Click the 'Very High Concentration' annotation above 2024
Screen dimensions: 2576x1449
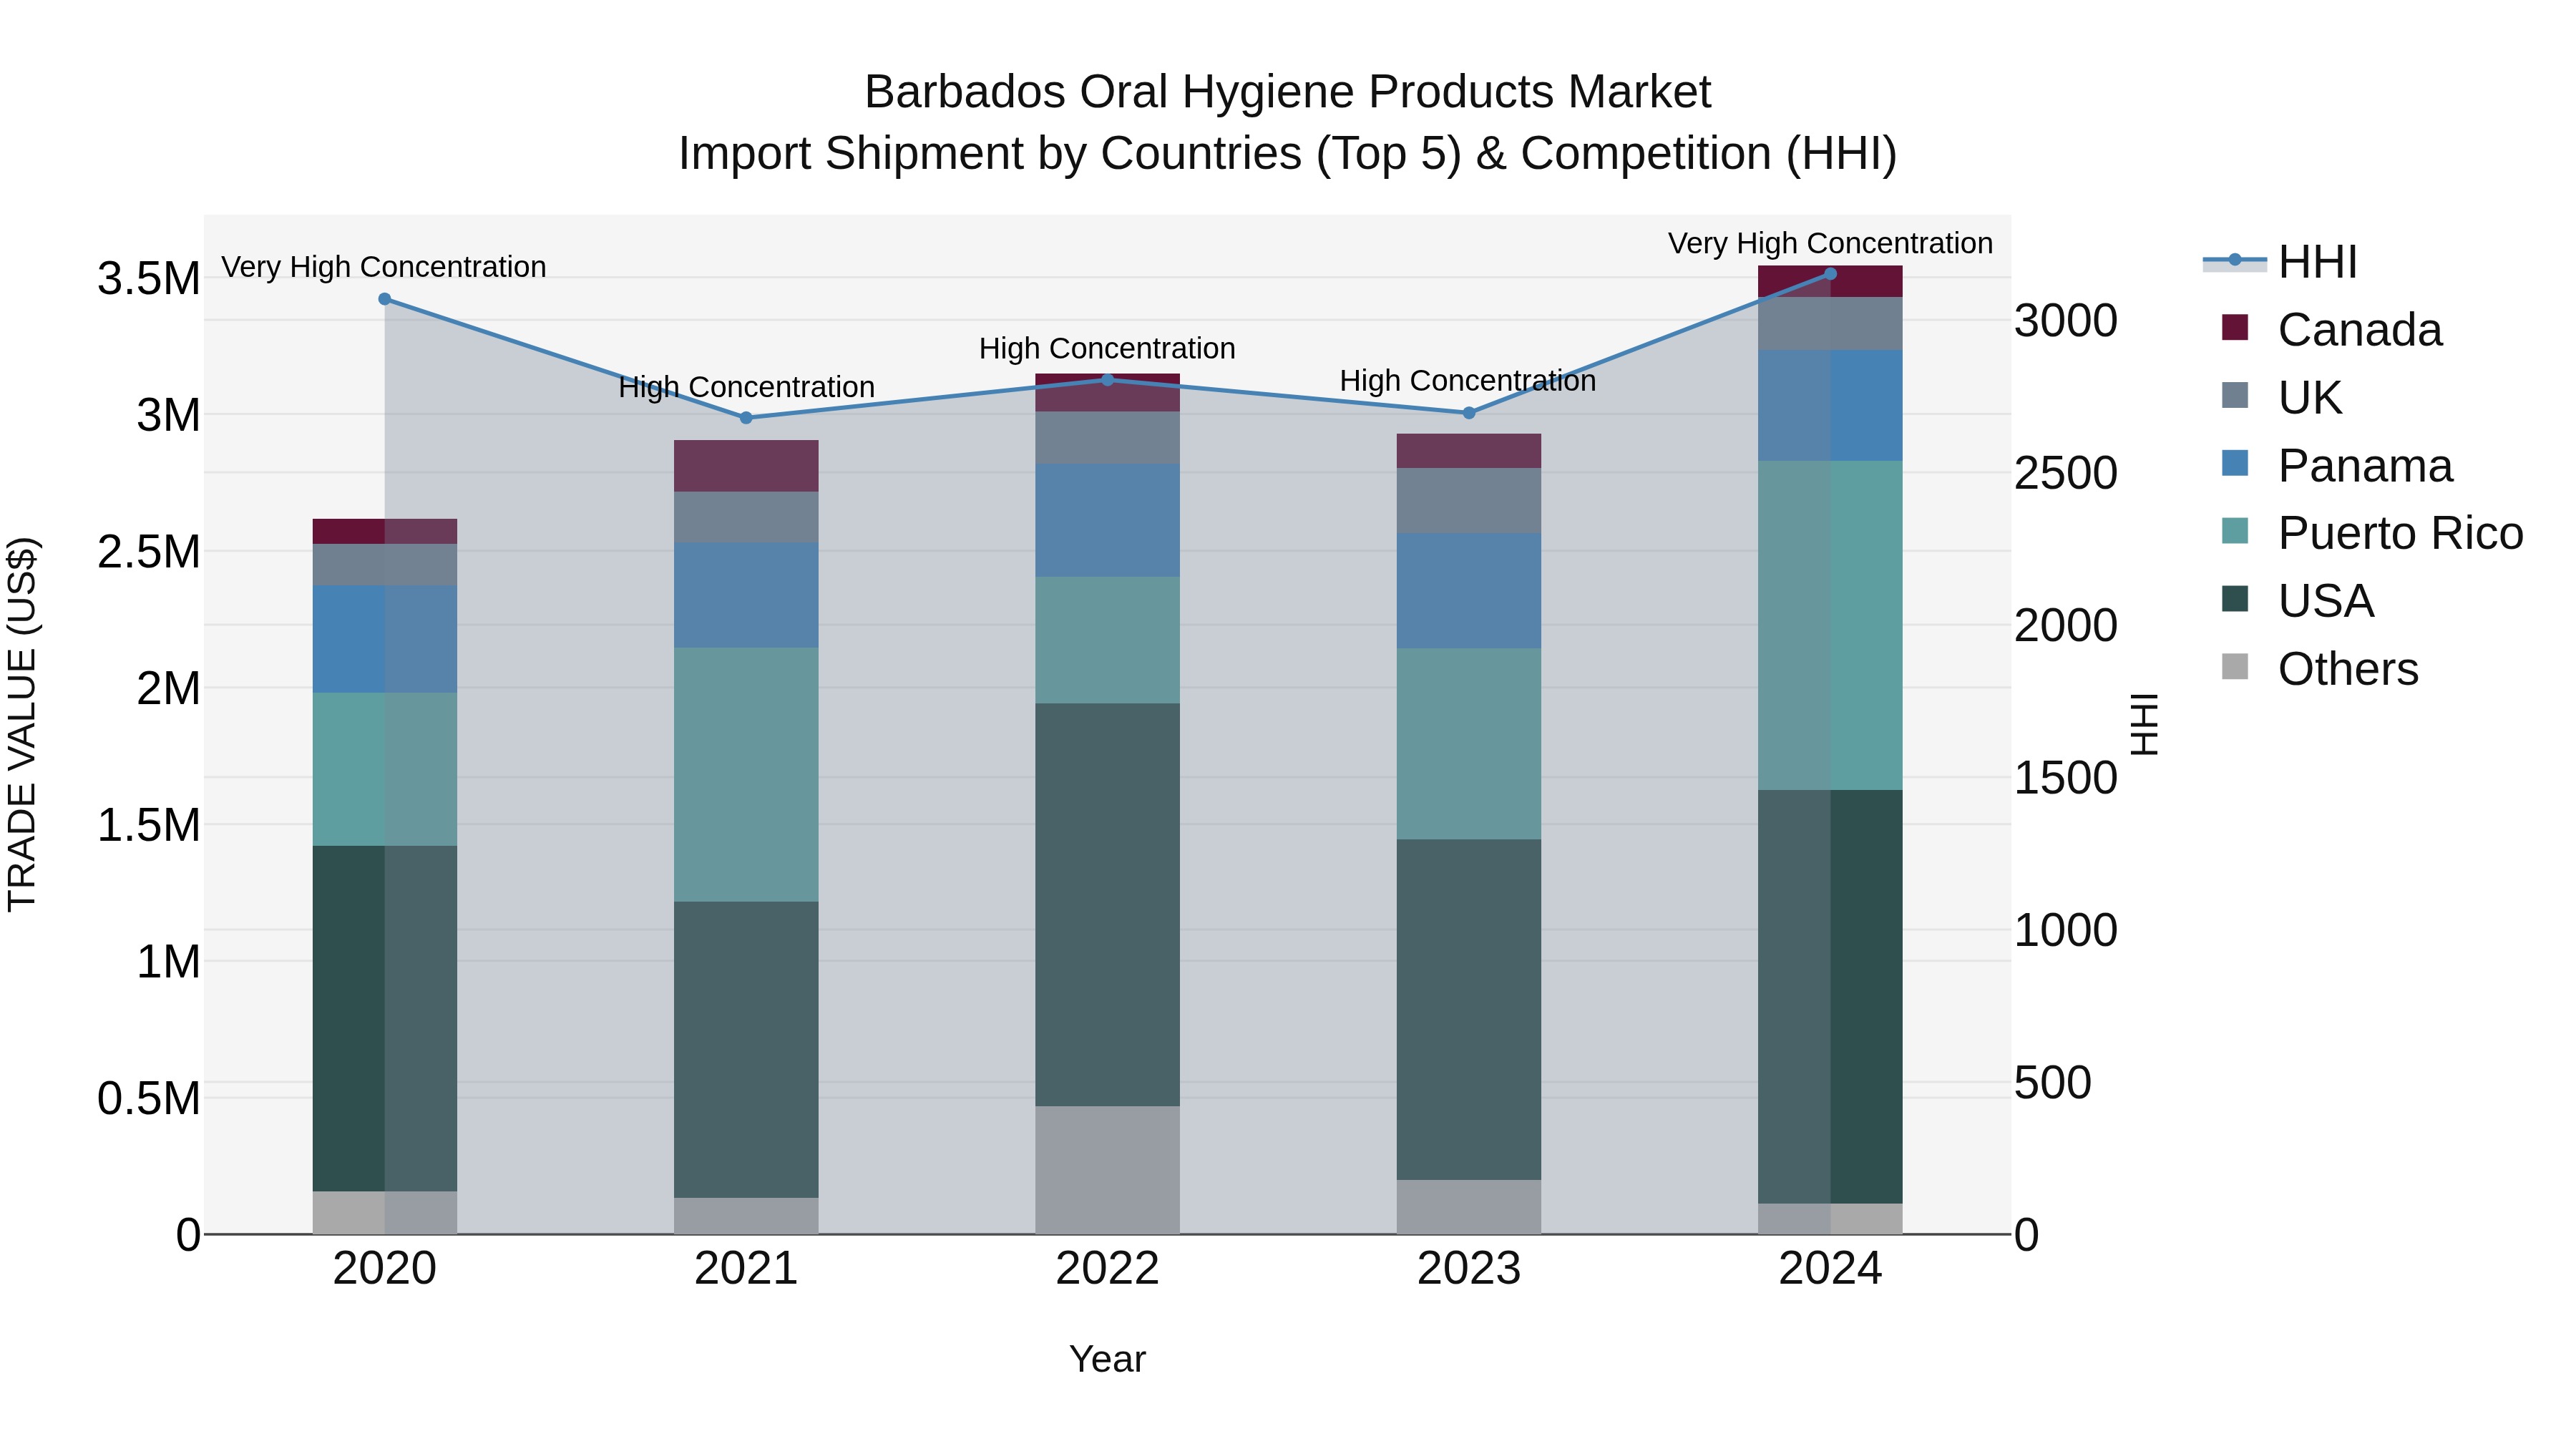tap(1831, 243)
